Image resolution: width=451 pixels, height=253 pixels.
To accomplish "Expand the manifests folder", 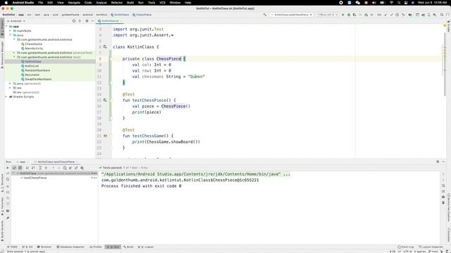I will pos(11,31).
